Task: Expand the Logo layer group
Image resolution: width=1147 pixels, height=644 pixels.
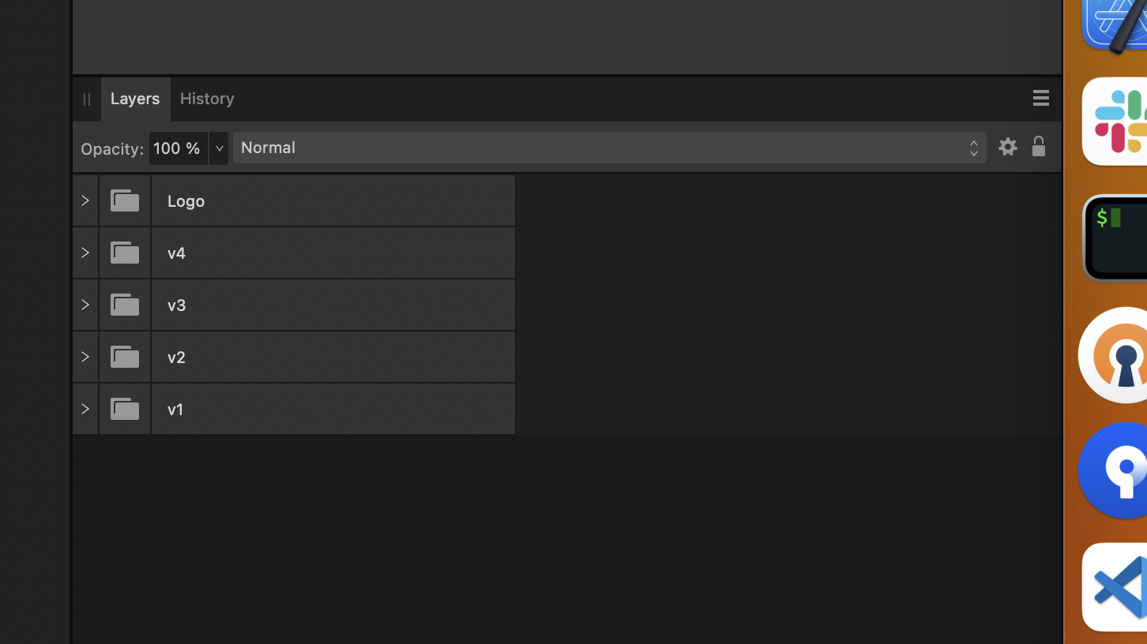Action: [85, 200]
